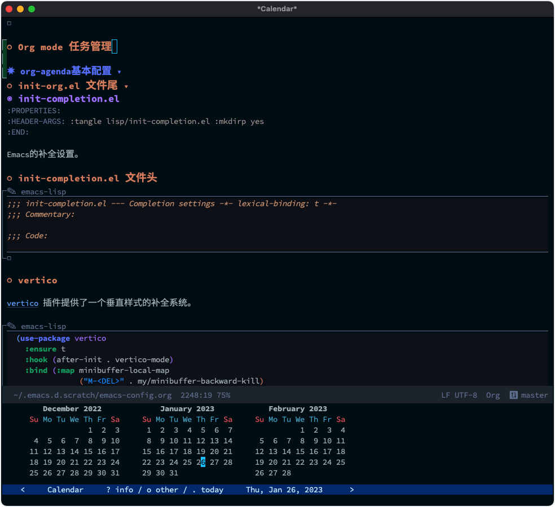The width and height of the screenshot is (555, 507).
Task: Select February 14 in the calendar
Action: point(287,451)
